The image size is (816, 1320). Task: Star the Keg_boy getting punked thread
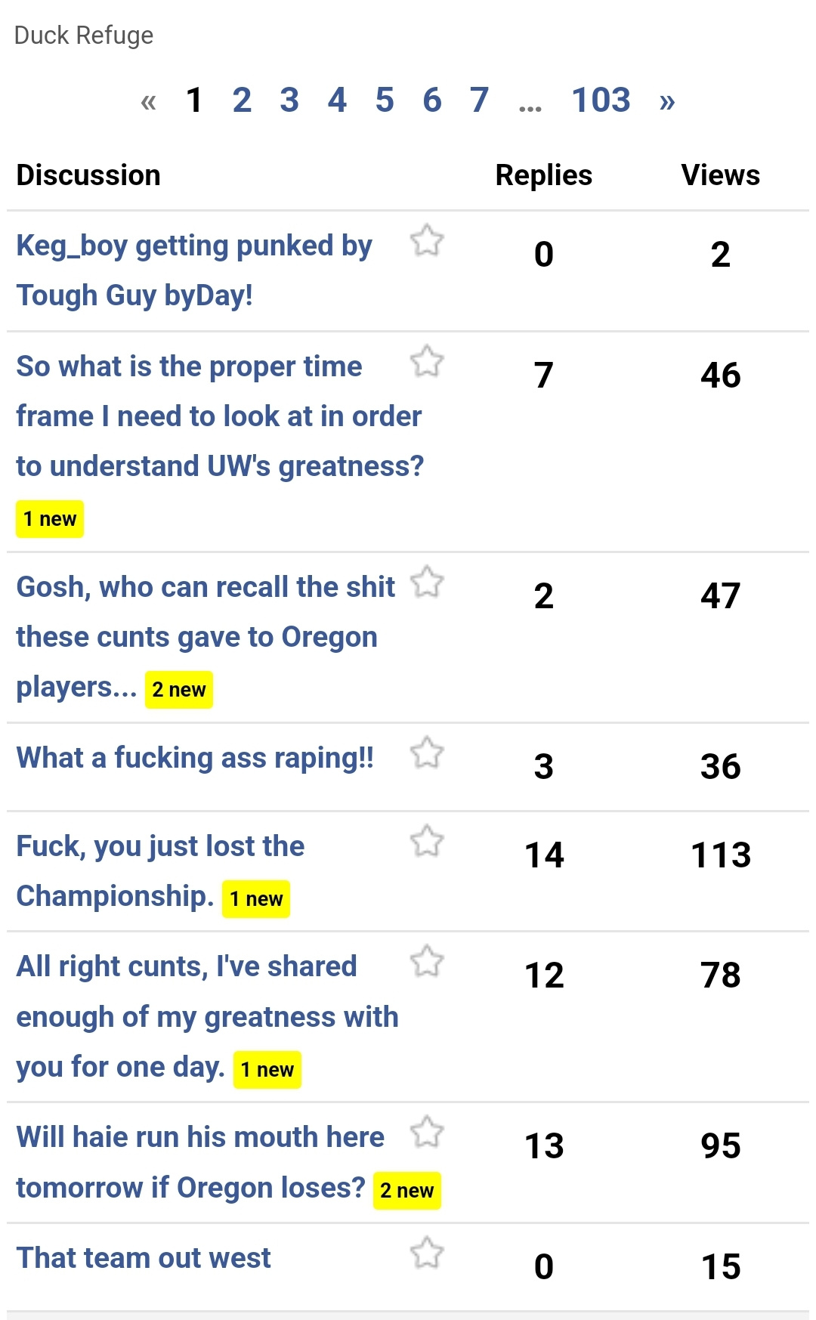(x=427, y=241)
